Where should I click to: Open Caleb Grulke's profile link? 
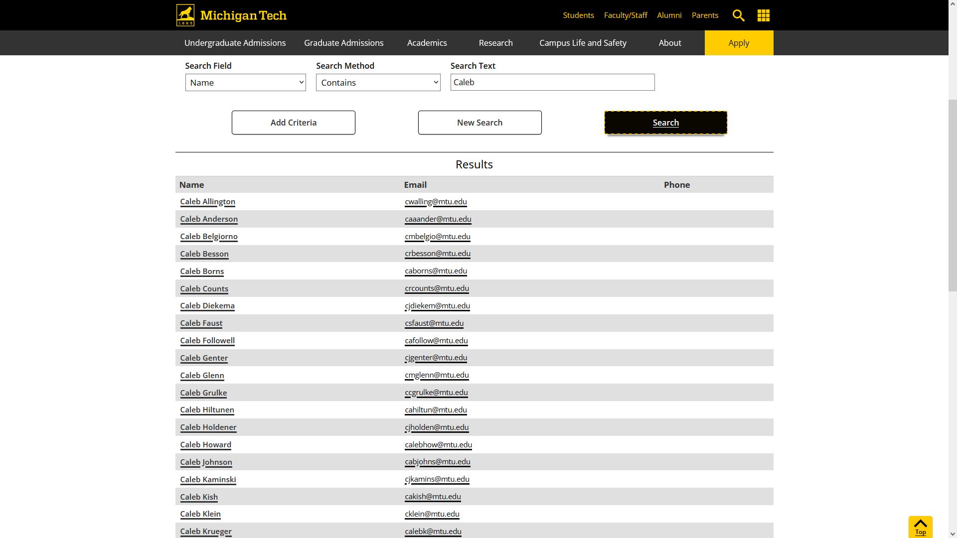(203, 393)
